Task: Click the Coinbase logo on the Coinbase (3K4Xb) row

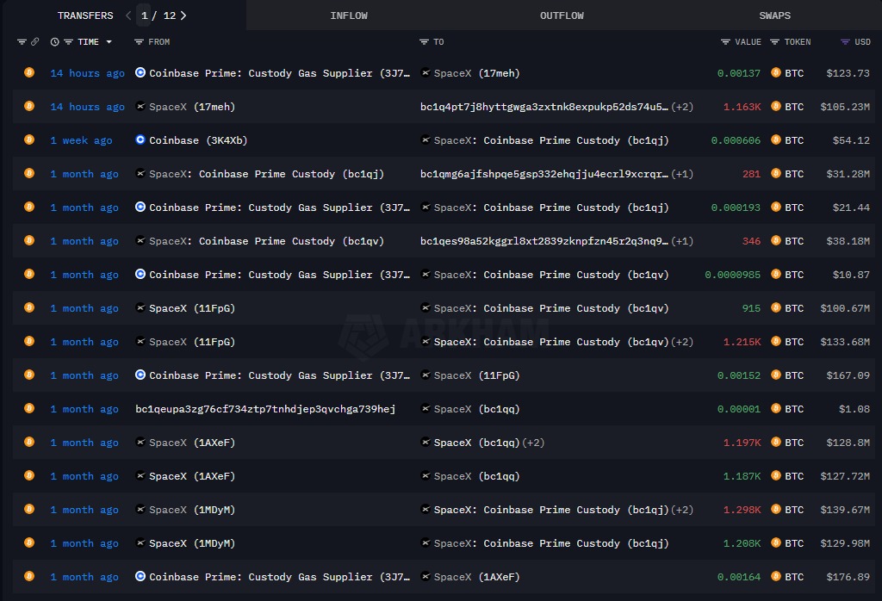Action: [140, 139]
